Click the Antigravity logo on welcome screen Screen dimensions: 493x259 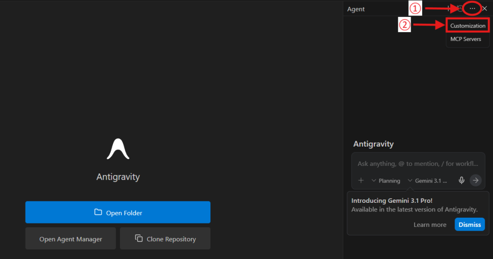[118, 149]
